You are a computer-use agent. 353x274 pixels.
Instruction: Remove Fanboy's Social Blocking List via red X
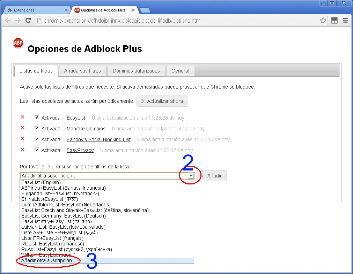click(x=22, y=139)
